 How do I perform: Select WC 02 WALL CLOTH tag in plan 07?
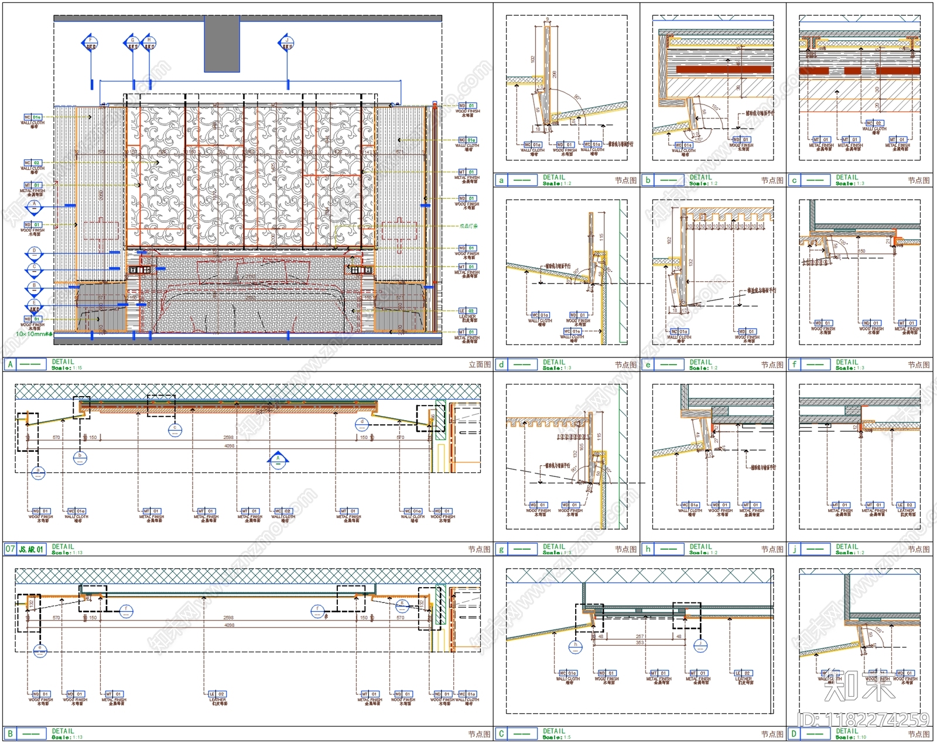[283, 514]
